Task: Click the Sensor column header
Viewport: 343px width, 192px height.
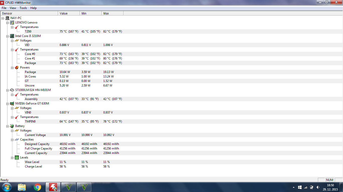Action: point(29,13)
